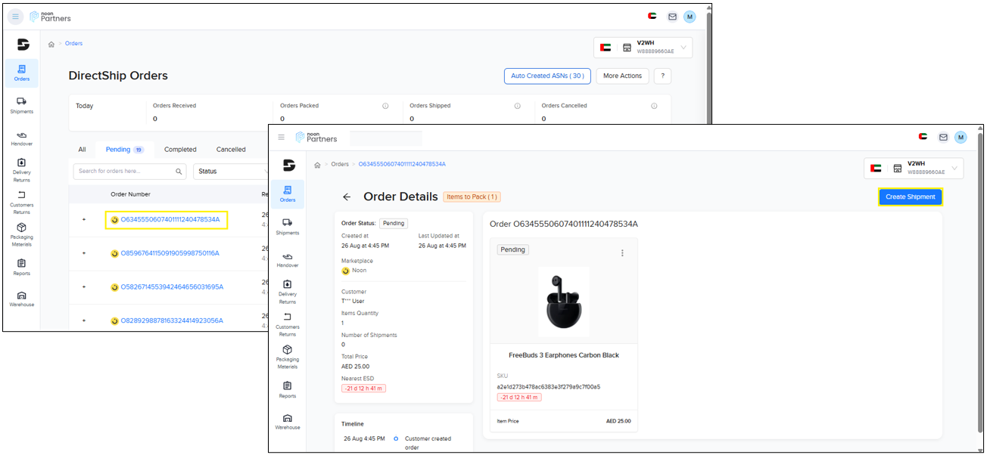Click the home breadcrumb icon in the DirectShip Orders window
Image resolution: width=987 pixels, height=455 pixels.
51,44
